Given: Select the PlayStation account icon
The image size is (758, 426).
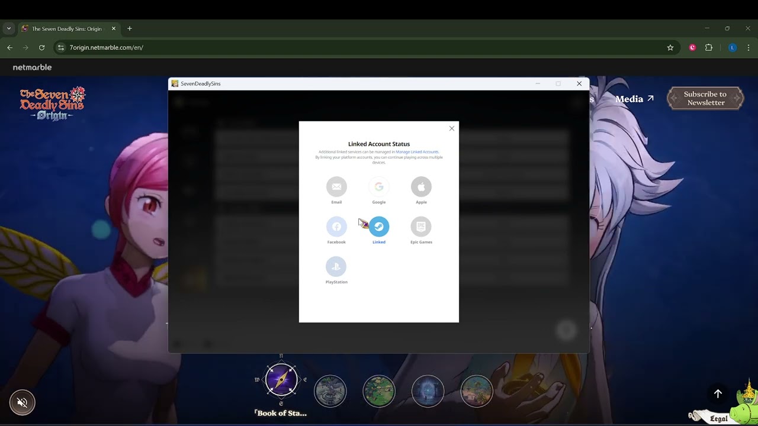Looking at the screenshot, I should (x=336, y=266).
